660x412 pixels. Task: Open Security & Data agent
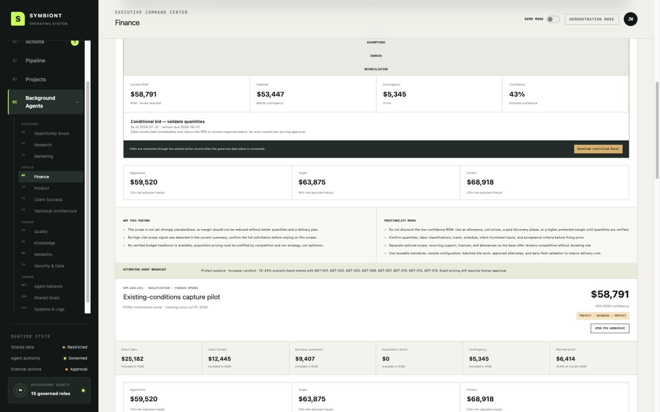(51, 266)
